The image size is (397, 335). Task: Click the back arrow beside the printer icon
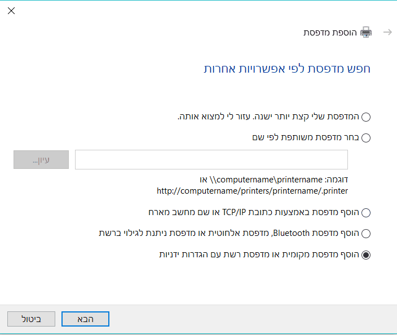387,32
